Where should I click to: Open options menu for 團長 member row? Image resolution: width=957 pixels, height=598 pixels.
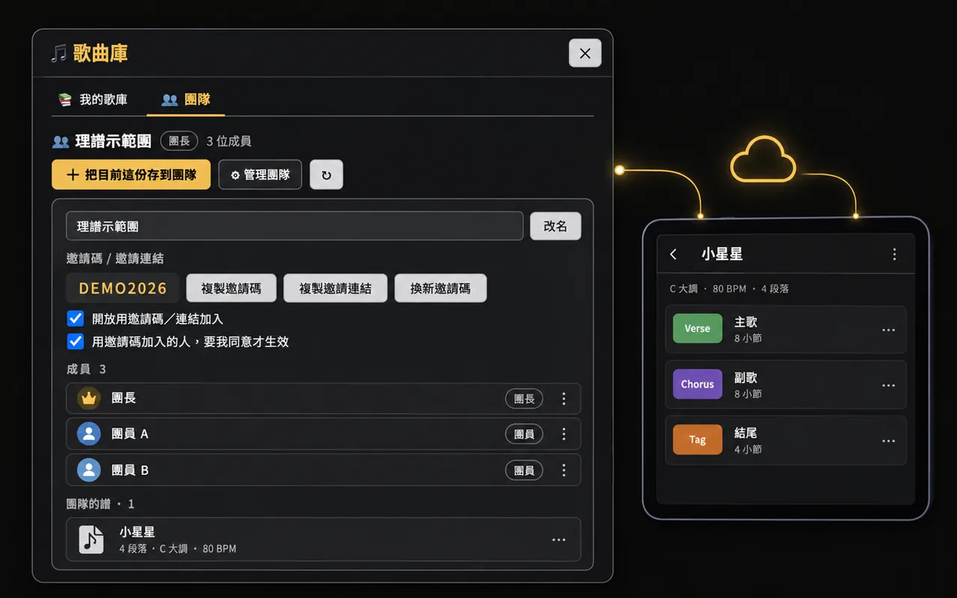click(x=564, y=398)
